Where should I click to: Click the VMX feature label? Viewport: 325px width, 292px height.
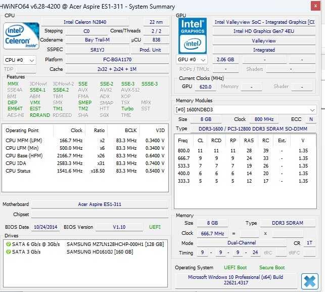tap(35, 103)
